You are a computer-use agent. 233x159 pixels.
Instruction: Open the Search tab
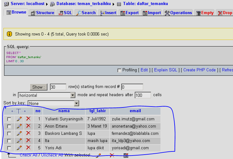(x=86, y=13)
